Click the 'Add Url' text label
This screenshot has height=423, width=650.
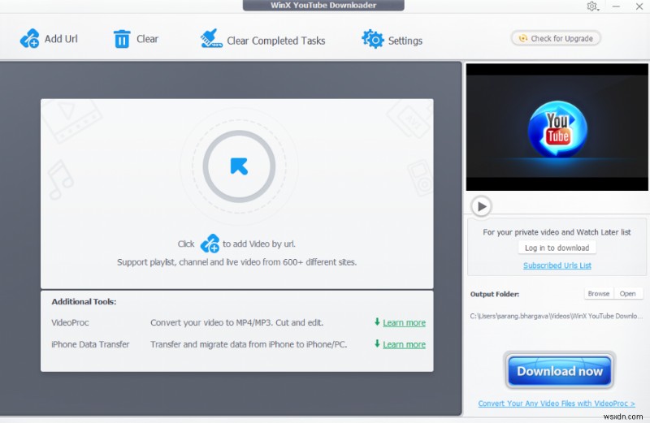pyautogui.click(x=61, y=38)
